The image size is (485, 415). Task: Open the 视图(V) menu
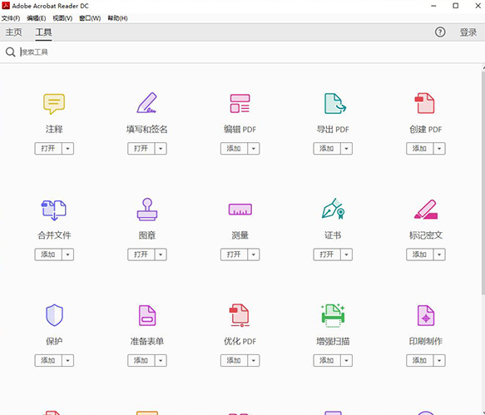pyautogui.click(x=62, y=18)
